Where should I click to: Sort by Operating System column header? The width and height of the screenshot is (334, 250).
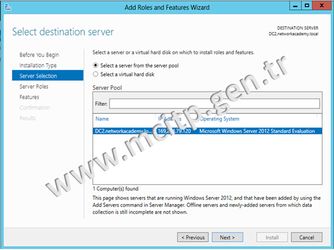(x=219, y=119)
